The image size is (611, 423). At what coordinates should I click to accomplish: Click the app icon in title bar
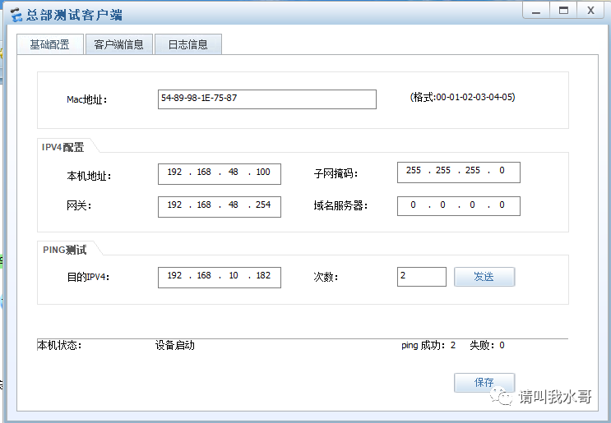click(16, 15)
